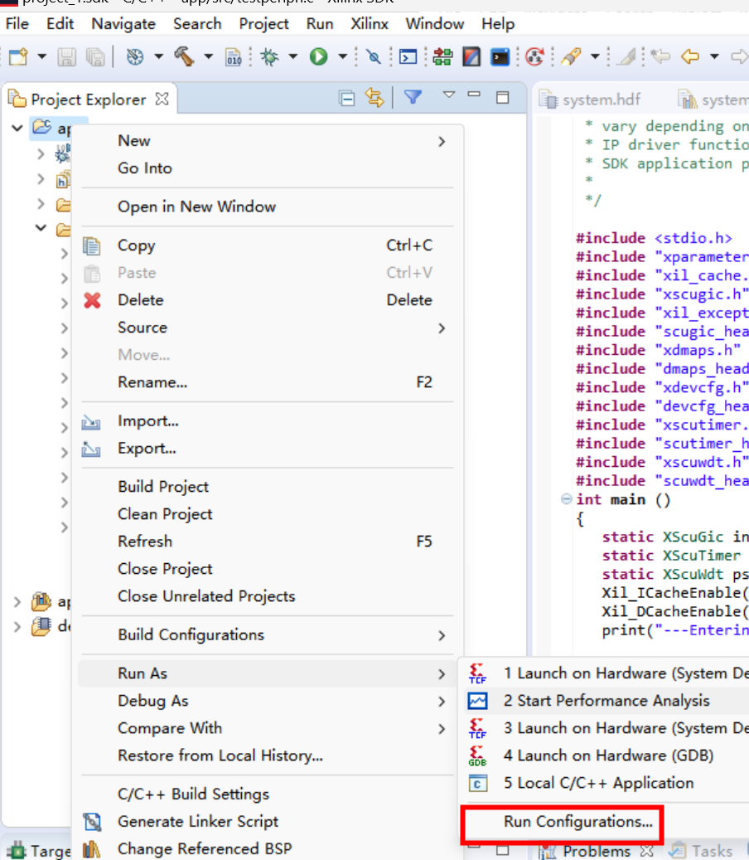This screenshot has height=860, width=749.
Task: Select 4 Launch on Hardware (GDB)
Action: click(606, 756)
